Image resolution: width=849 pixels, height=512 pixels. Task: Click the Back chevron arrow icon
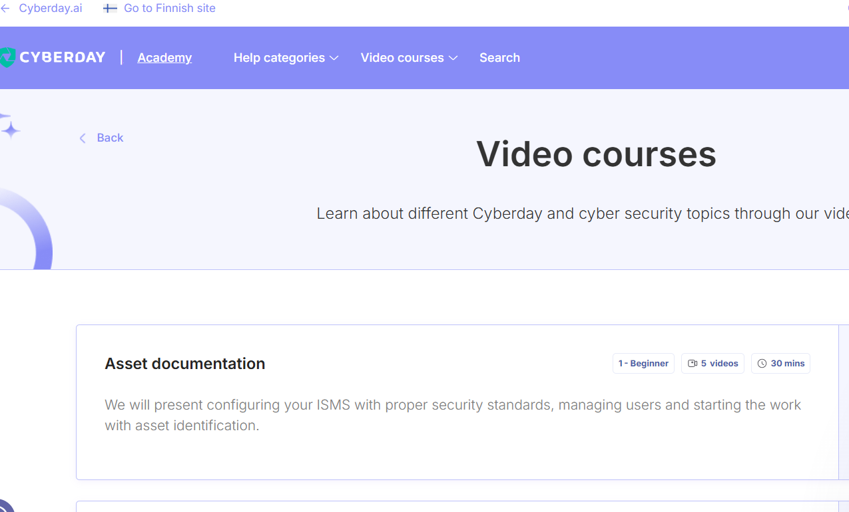(x=83, y=138)
